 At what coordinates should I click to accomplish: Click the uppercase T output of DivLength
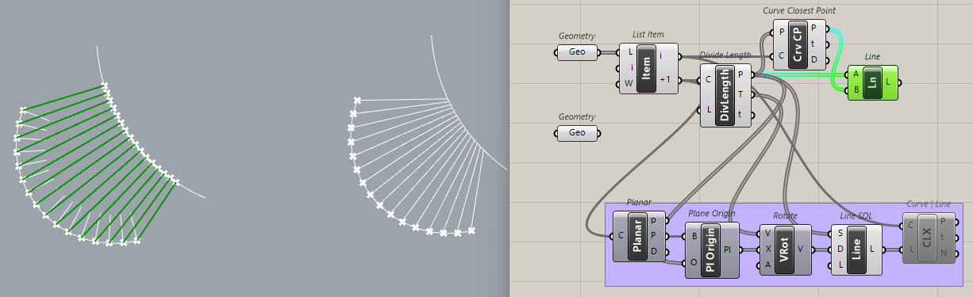pos(741,94)
